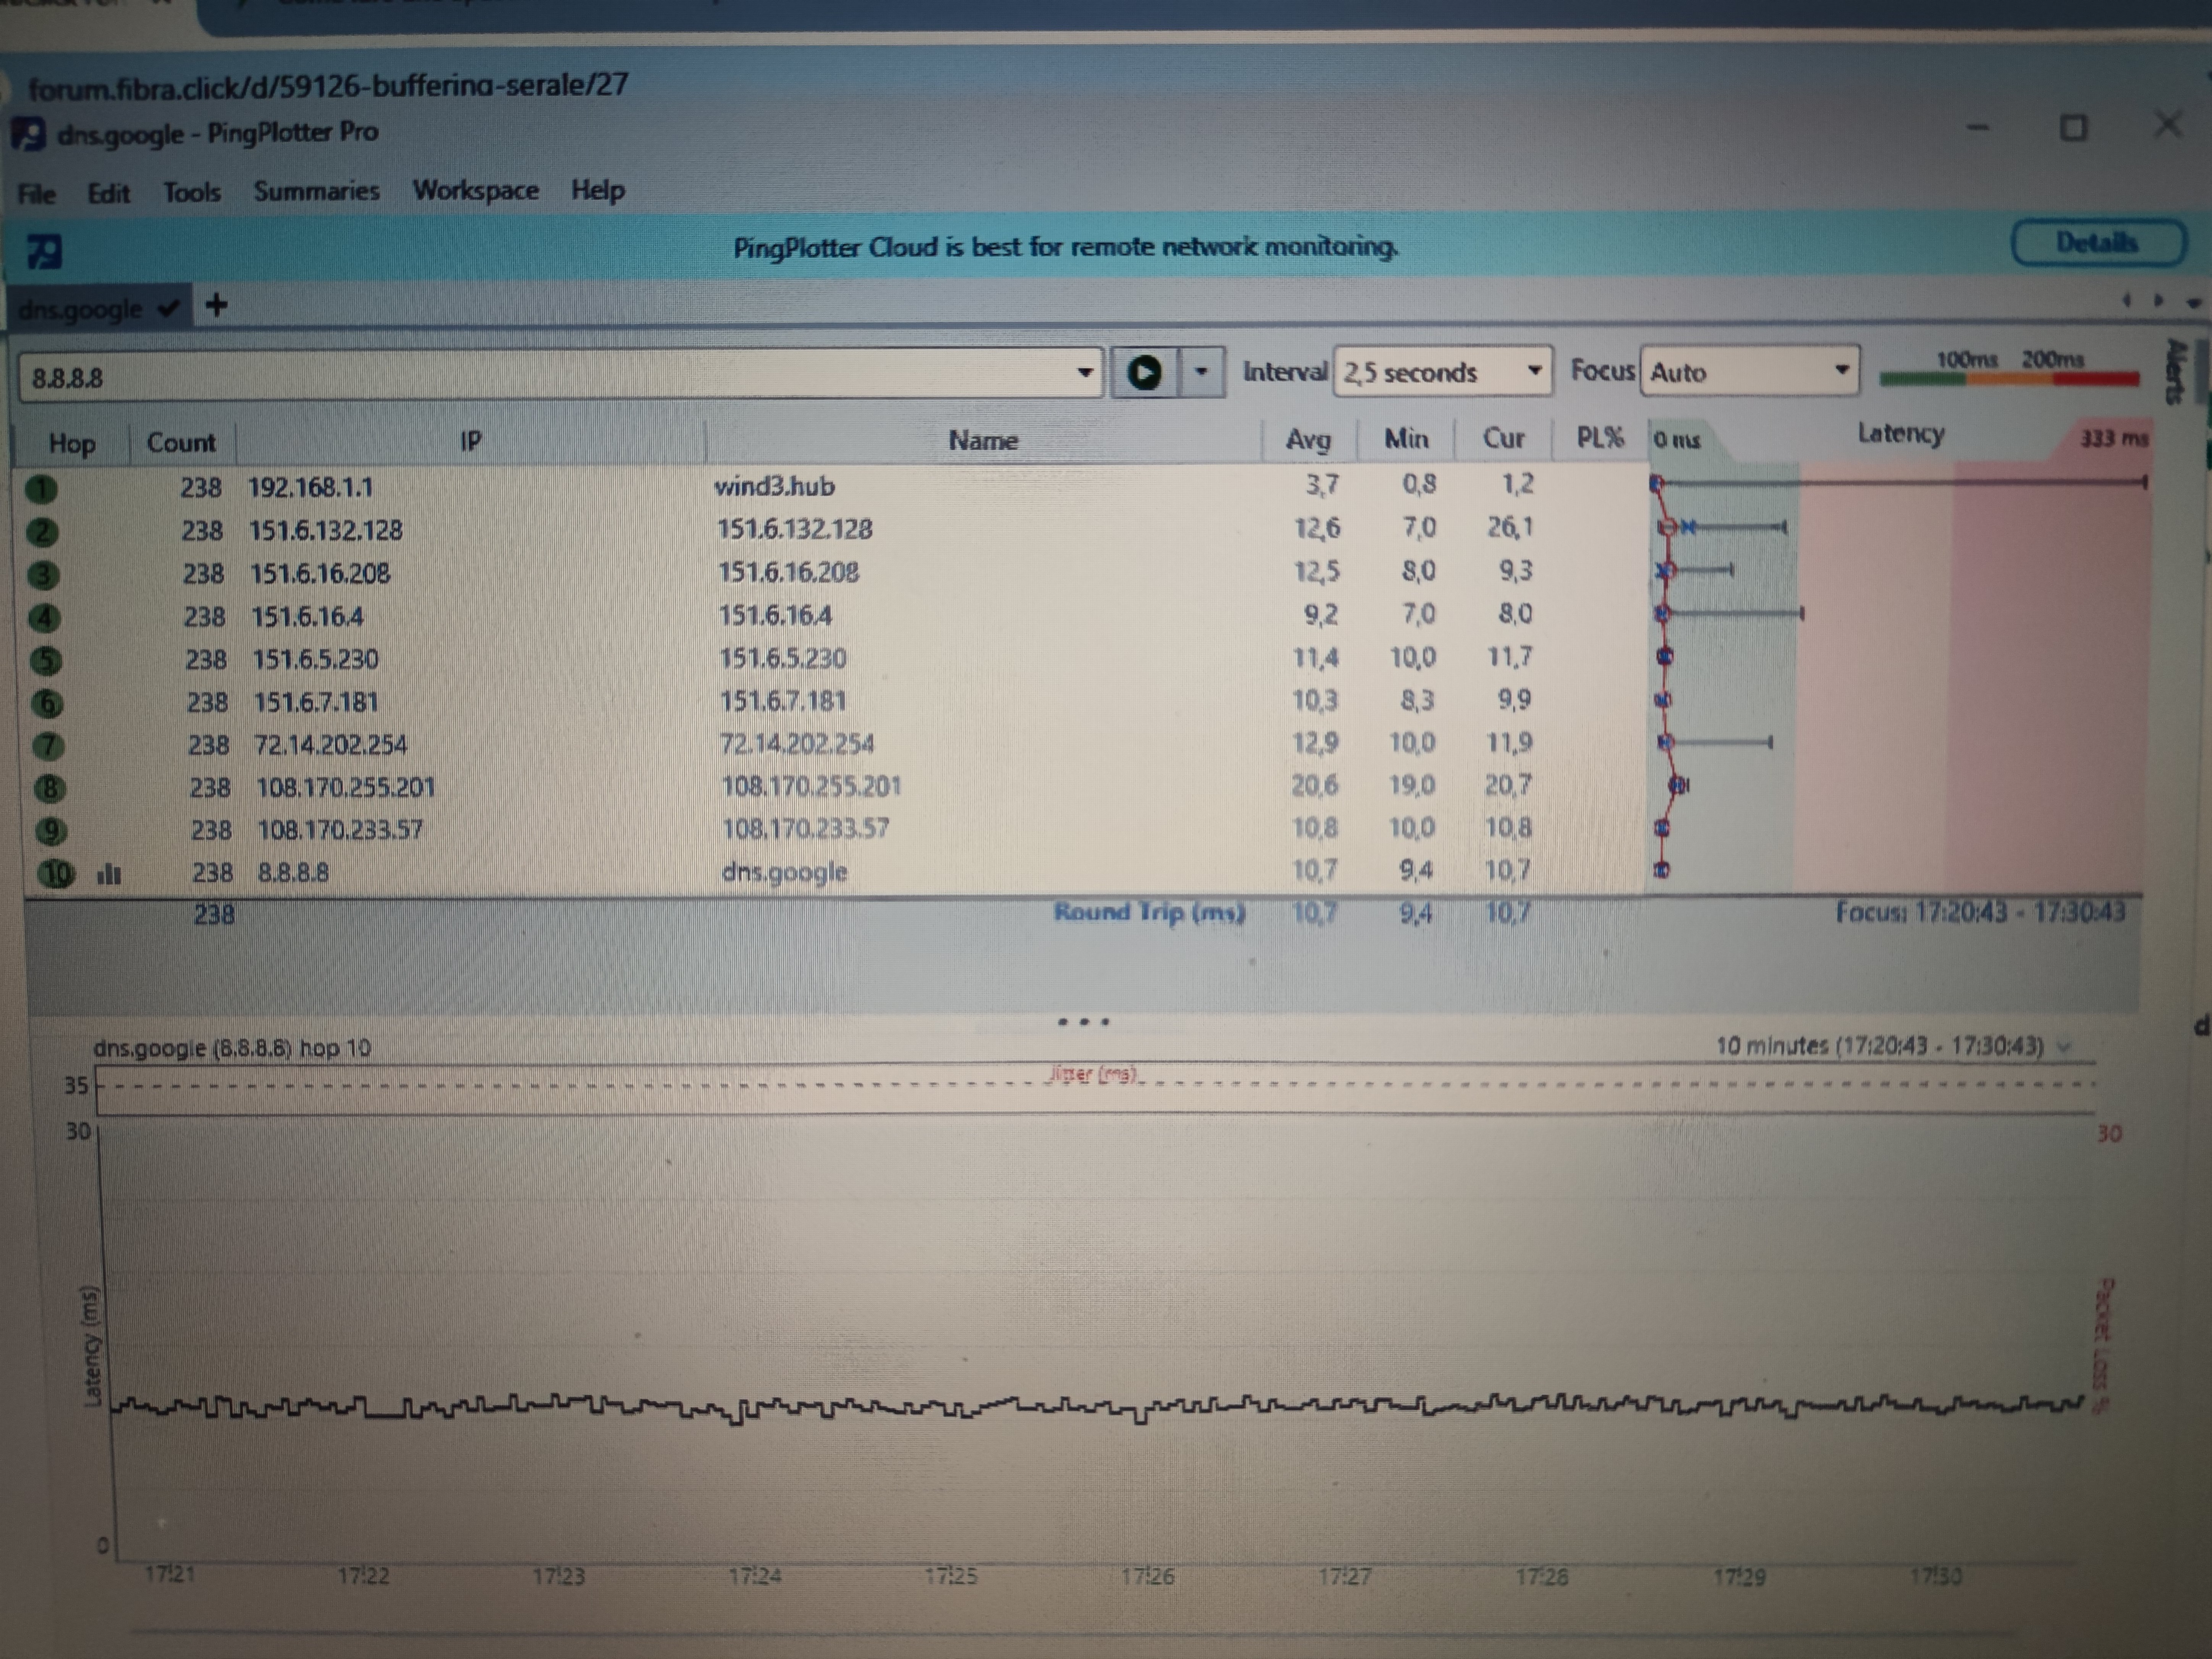This screenshot has width=2212, height=1659.
Task: Click the Details button in banner
Action: (2098, 243)
